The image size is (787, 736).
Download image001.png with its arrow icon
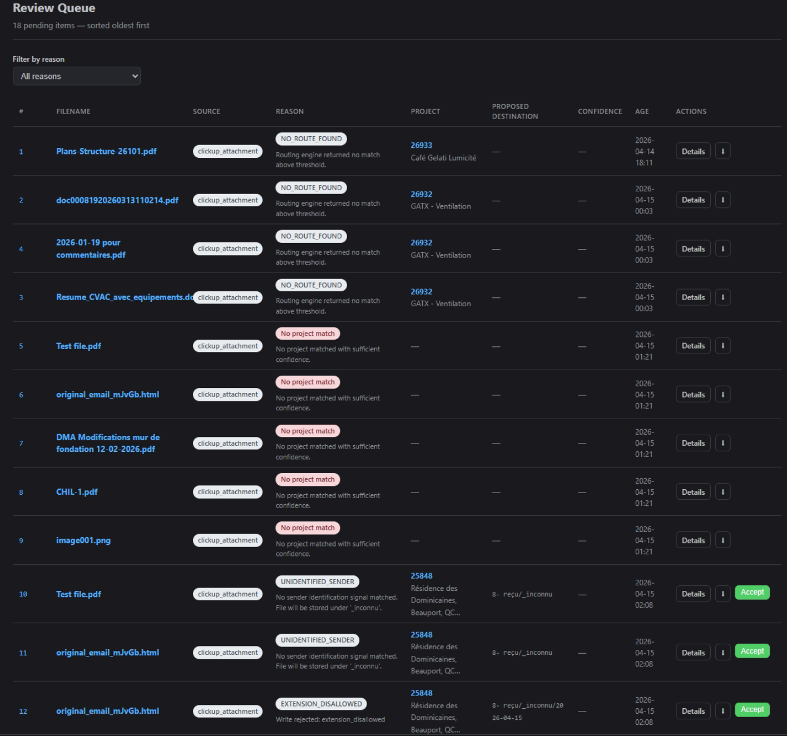(x=722, y=540)
